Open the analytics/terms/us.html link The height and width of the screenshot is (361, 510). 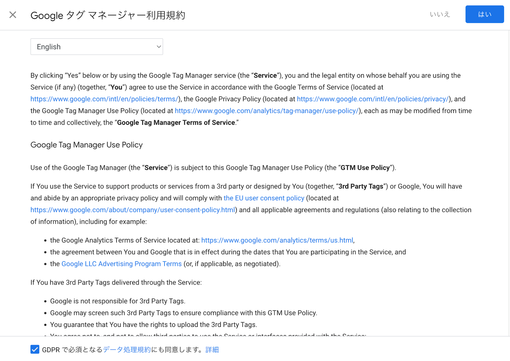pos(277,240)
